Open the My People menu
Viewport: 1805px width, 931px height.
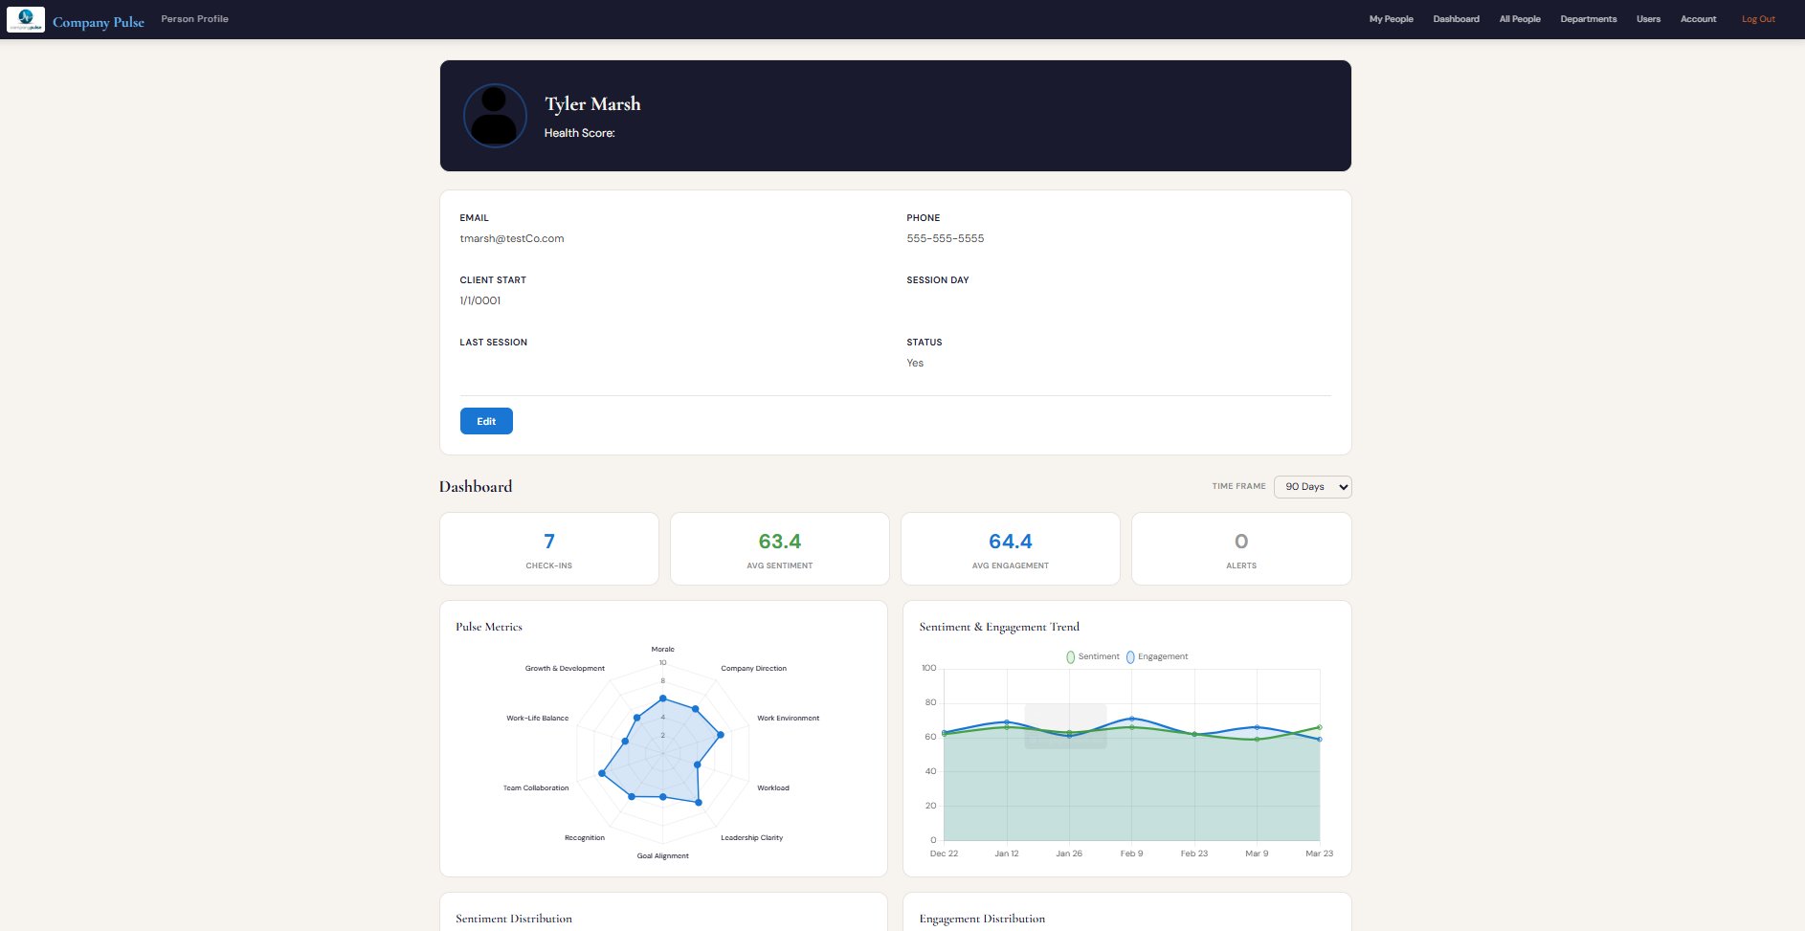(x=1391, y=19)
